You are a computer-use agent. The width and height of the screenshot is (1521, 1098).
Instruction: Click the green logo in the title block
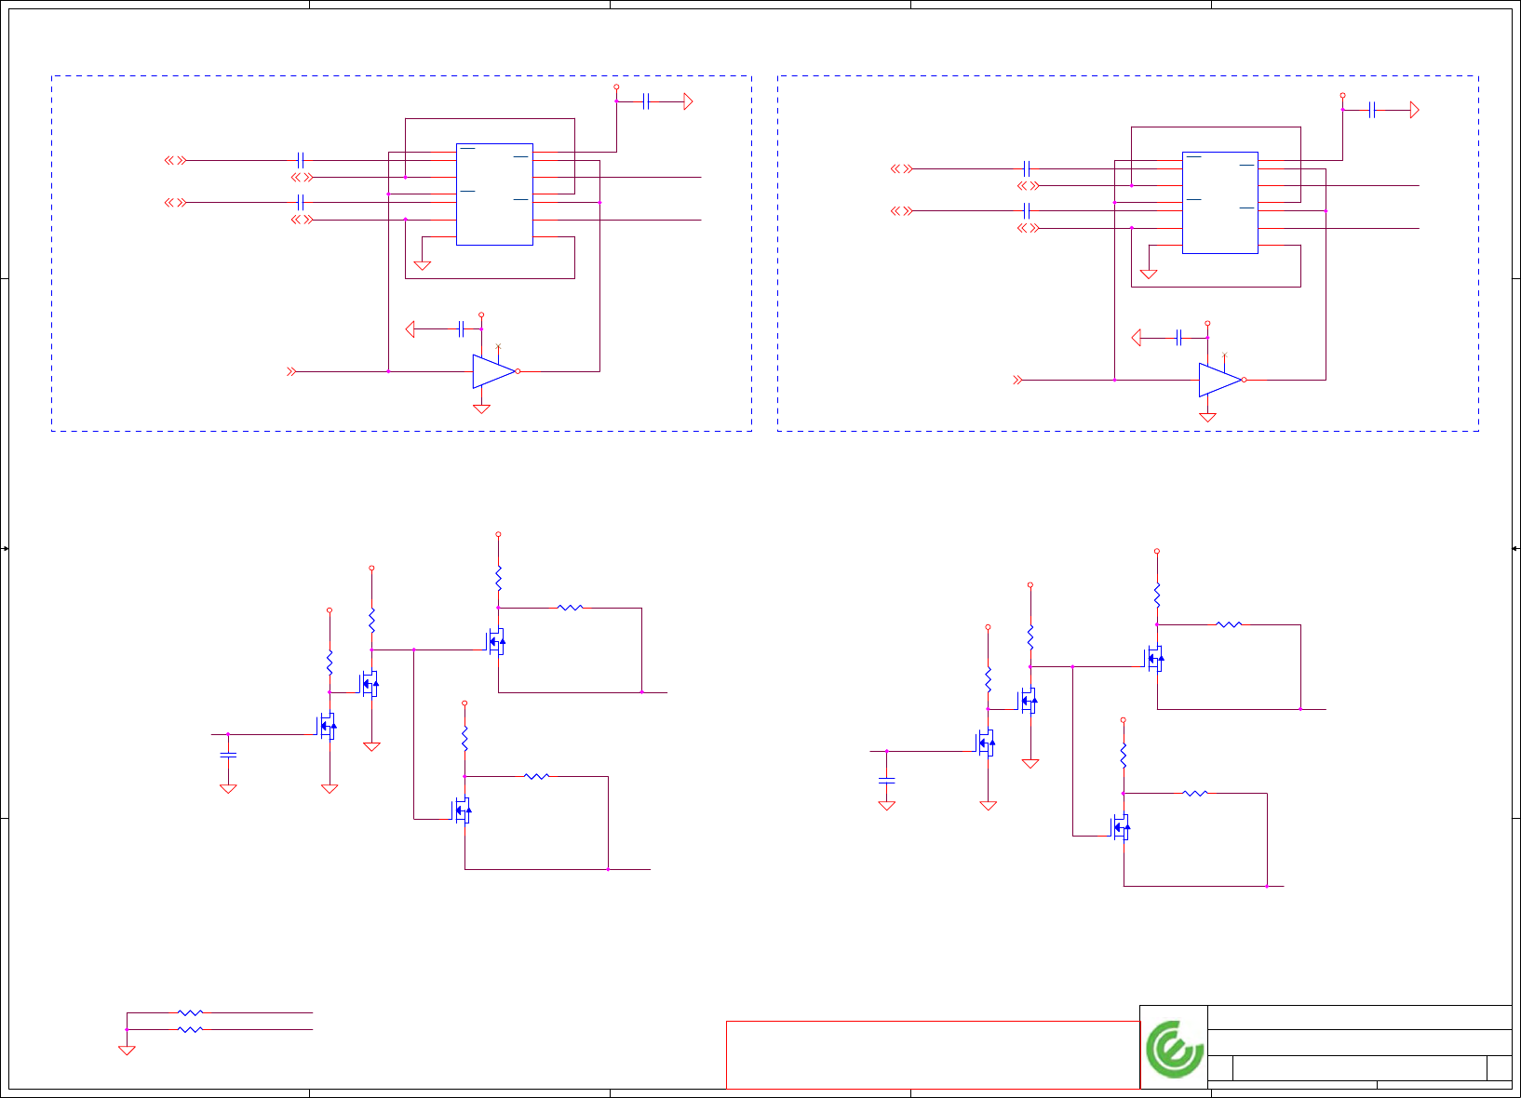click(x=1175, y=1050)
